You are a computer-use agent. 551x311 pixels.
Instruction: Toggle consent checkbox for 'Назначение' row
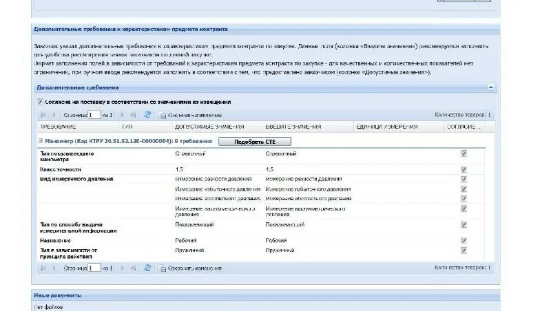click(x=464, y=241)
